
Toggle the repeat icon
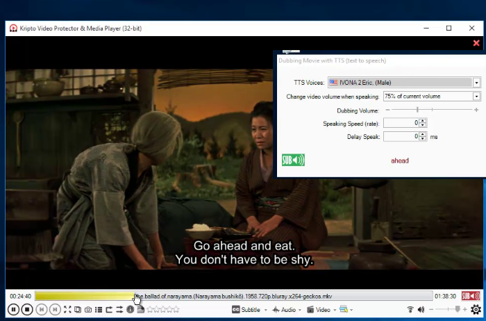(x=109, y=309)
